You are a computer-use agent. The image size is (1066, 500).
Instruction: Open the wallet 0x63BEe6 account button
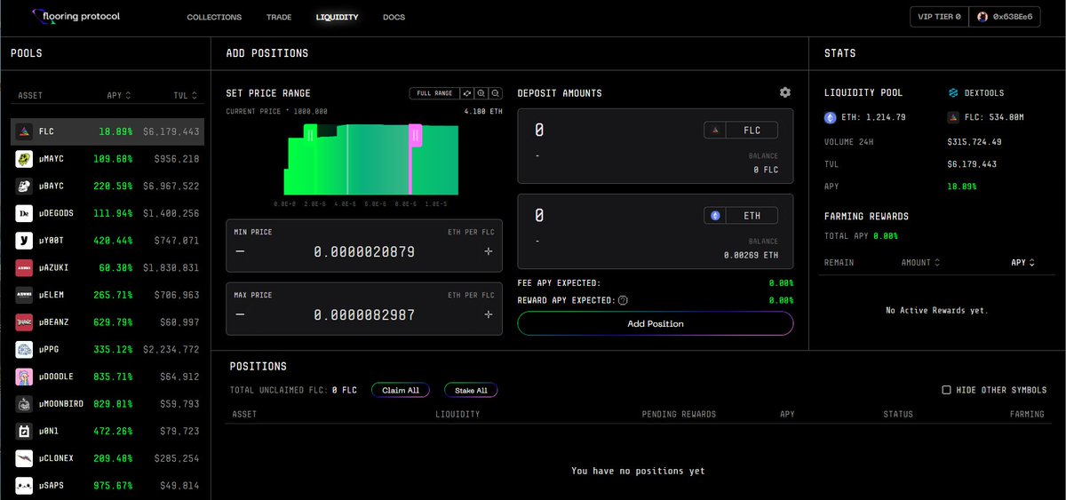(1004, 17)
